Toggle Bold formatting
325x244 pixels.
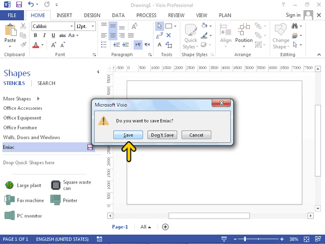coord(36,36)
